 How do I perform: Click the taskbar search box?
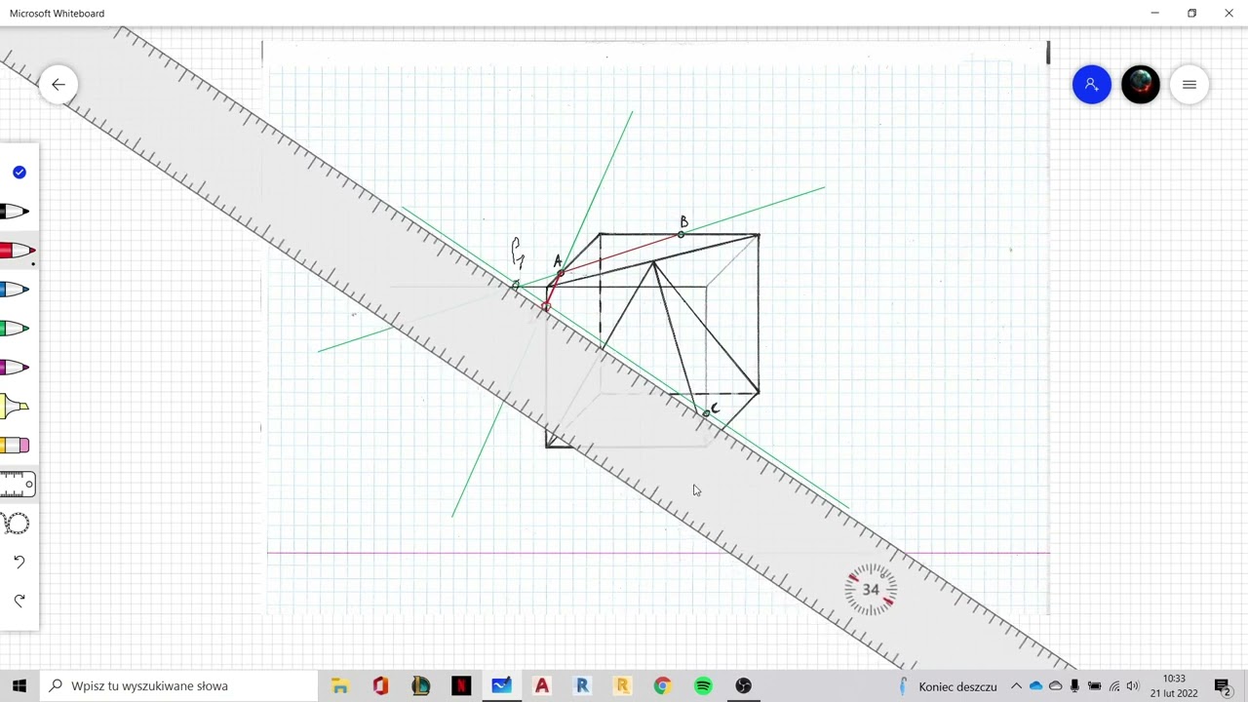click(178, 685)
